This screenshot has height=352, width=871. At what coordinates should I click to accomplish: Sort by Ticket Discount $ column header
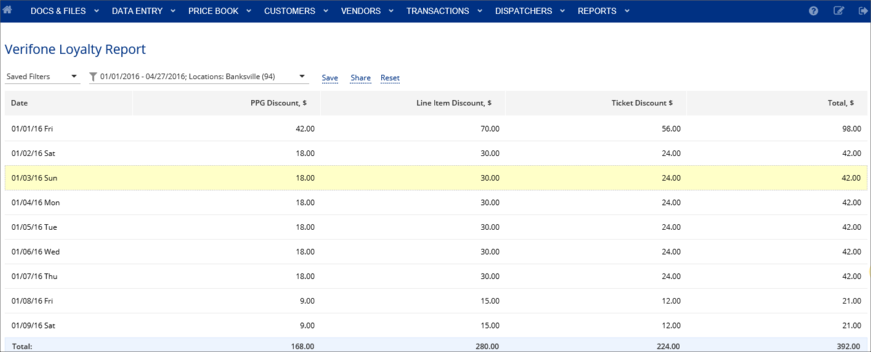pos(596,103)
